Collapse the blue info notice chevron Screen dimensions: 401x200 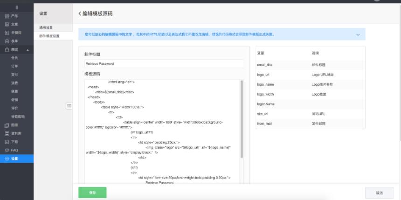[x=358, y=34]
